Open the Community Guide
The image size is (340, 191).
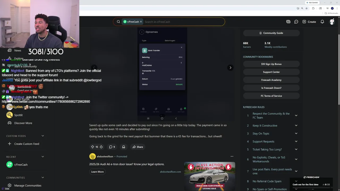tap(271, 33)
